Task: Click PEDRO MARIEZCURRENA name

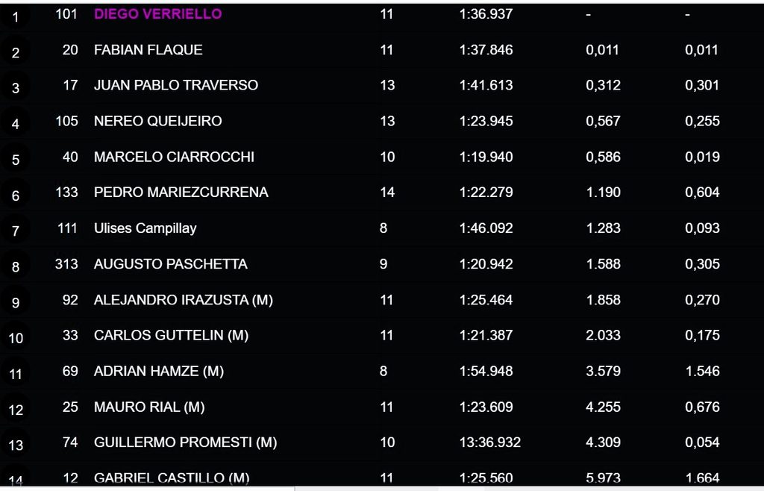Action: pyautogui.click(x=181, y=193)
